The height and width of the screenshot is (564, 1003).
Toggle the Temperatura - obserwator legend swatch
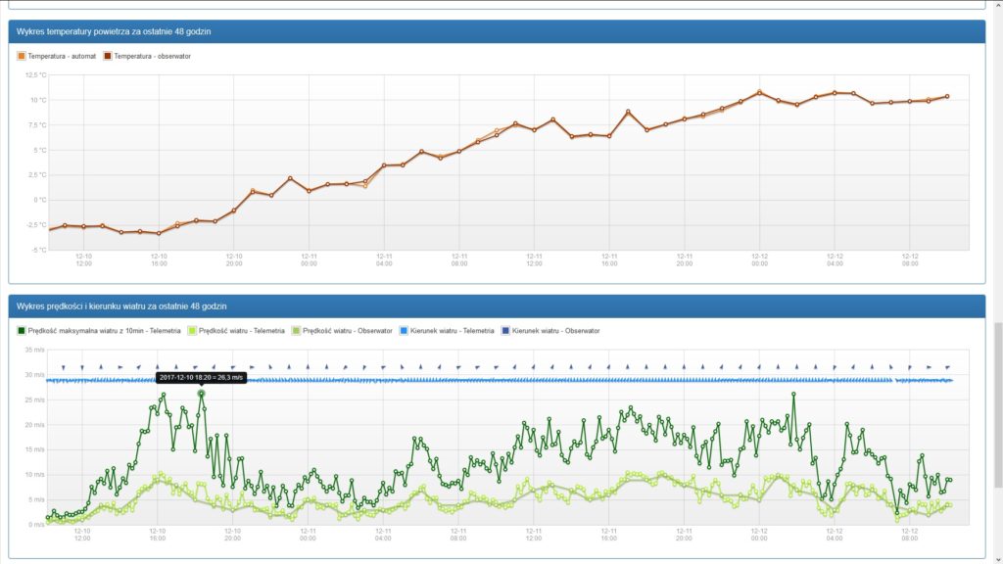(x=108, y=56)
